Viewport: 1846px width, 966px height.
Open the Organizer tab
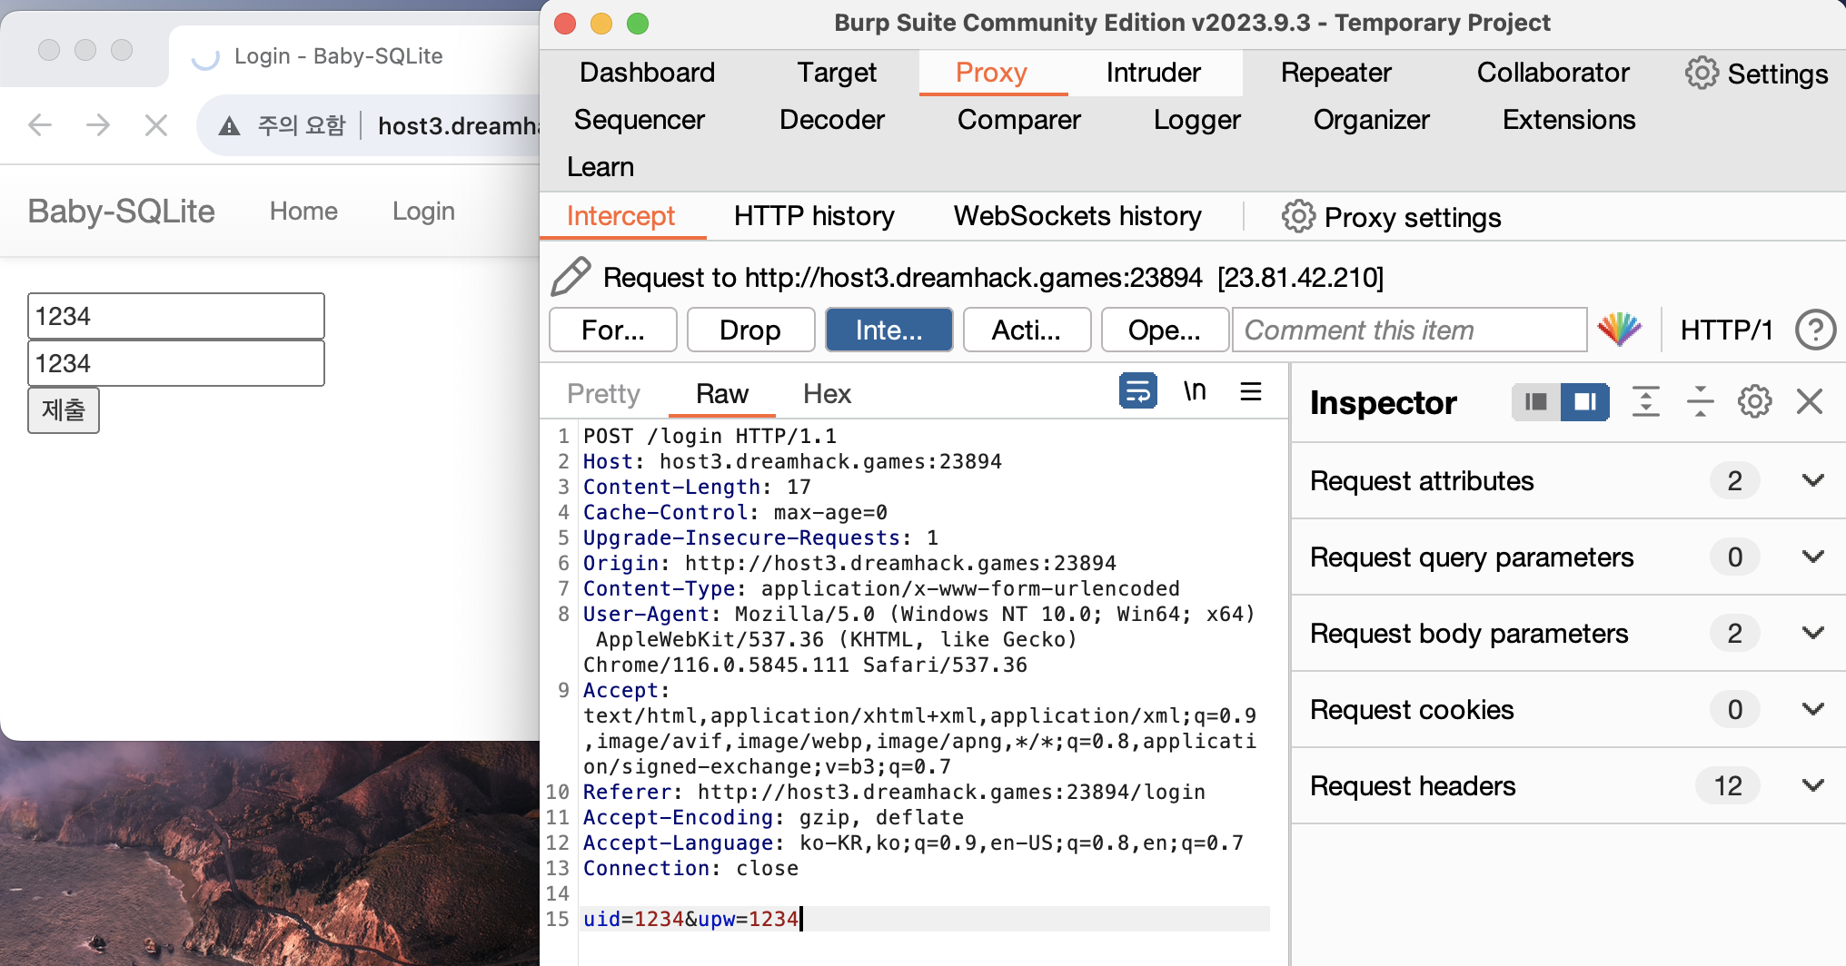1371,120
